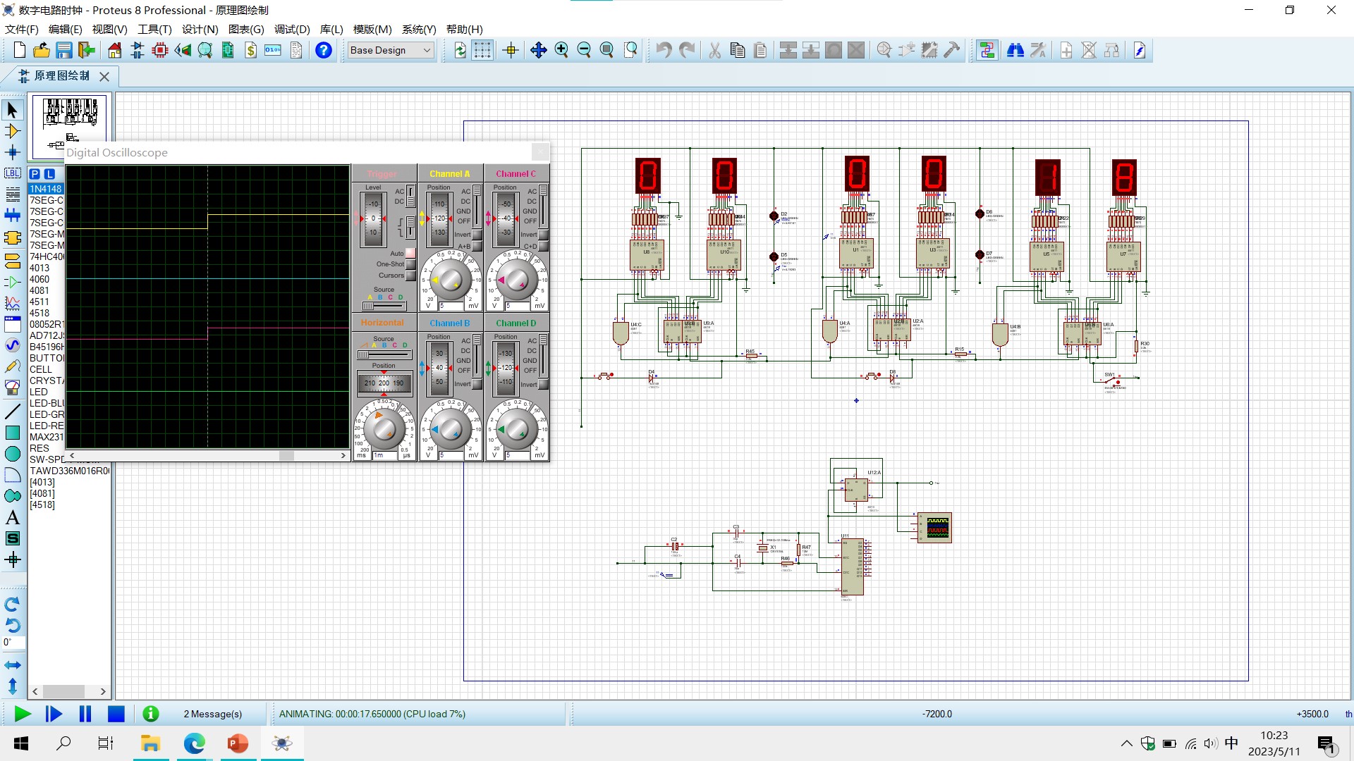Toggle Channel B Invert button
This screenshot has width=1354, height=761.
(477, 384)
